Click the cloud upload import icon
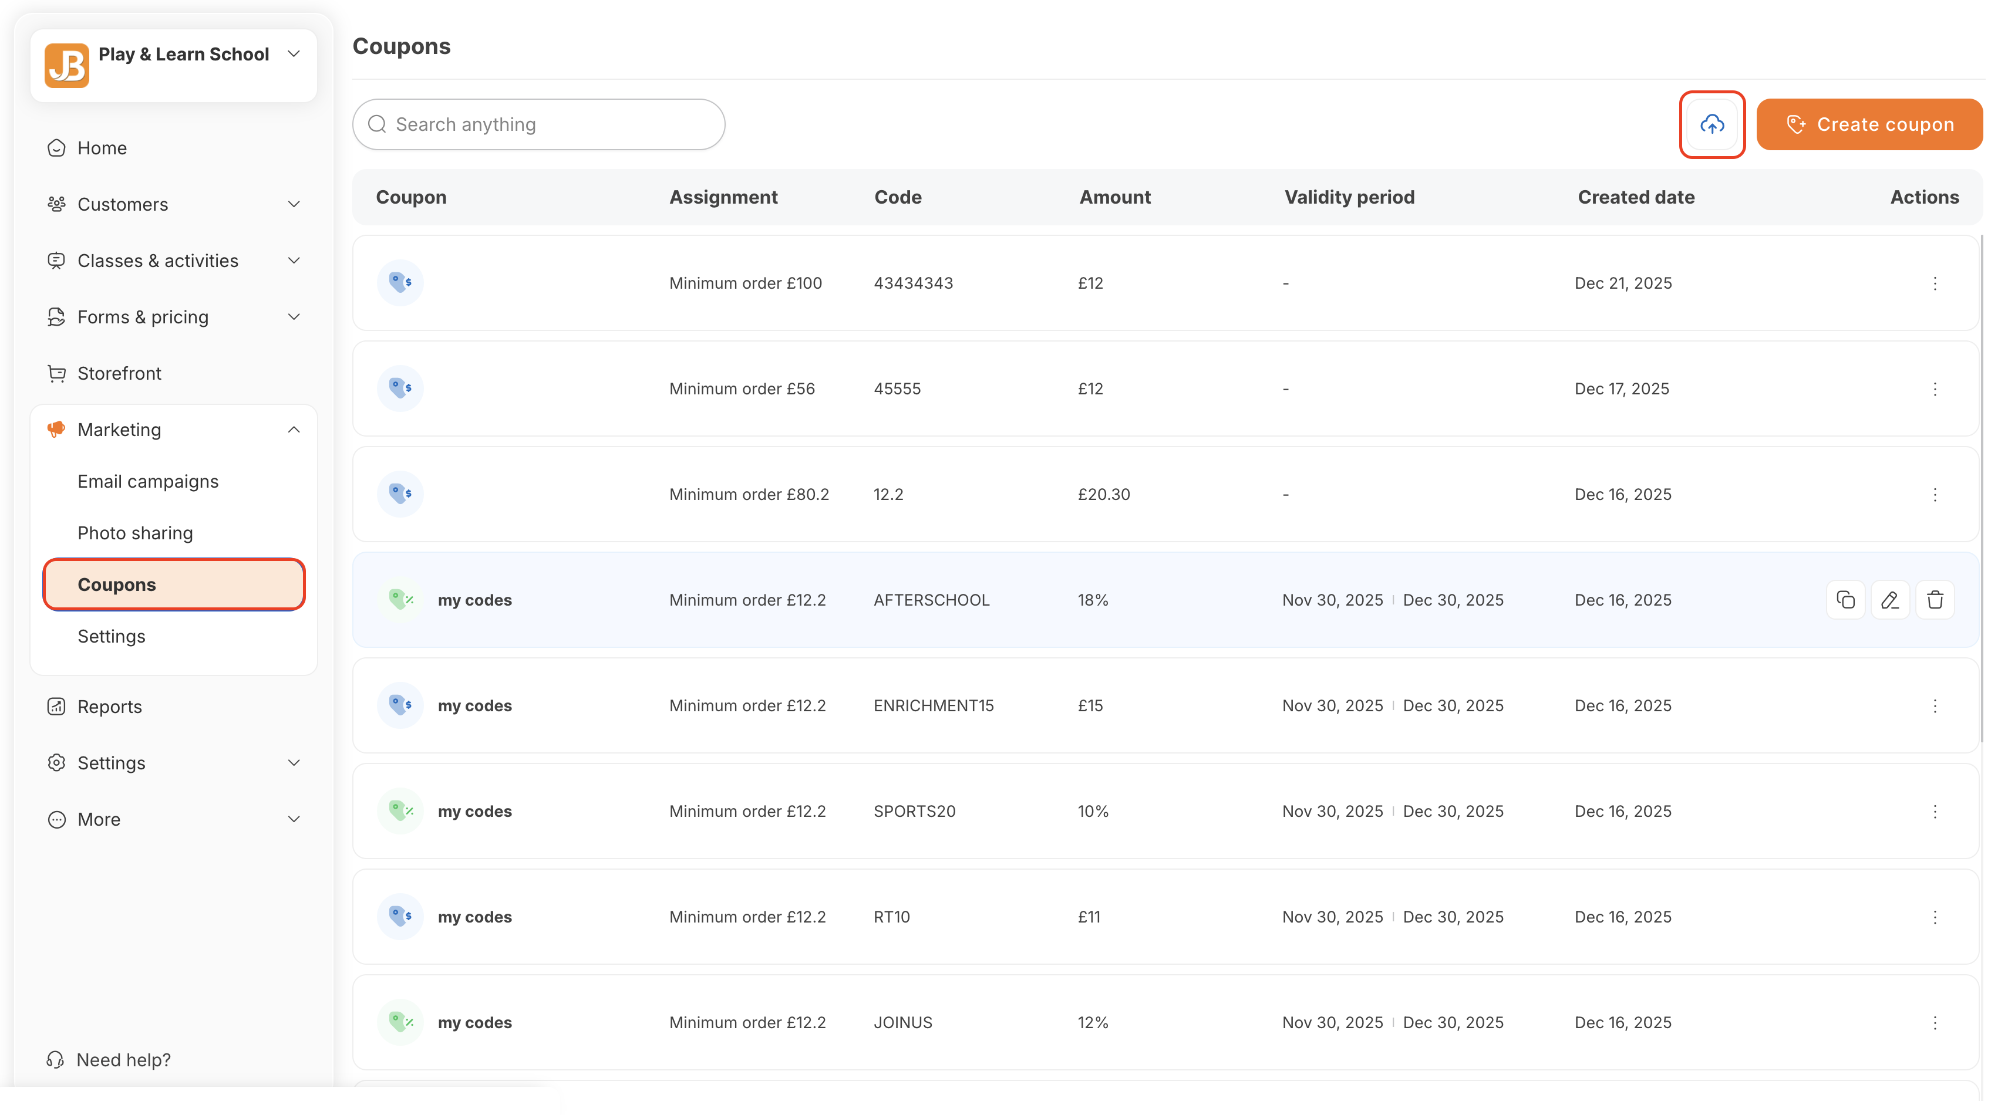The image size is (2008, 1115). click(1711, 124)
